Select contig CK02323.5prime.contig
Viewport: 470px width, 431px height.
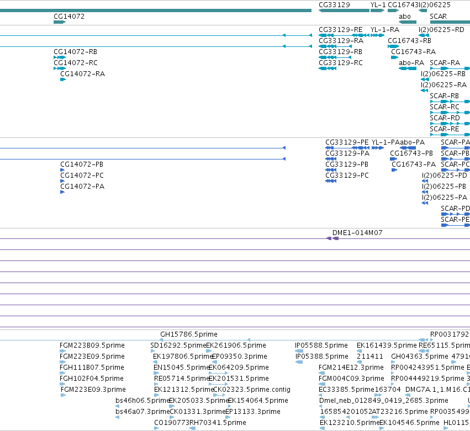(x=219, y=395)
